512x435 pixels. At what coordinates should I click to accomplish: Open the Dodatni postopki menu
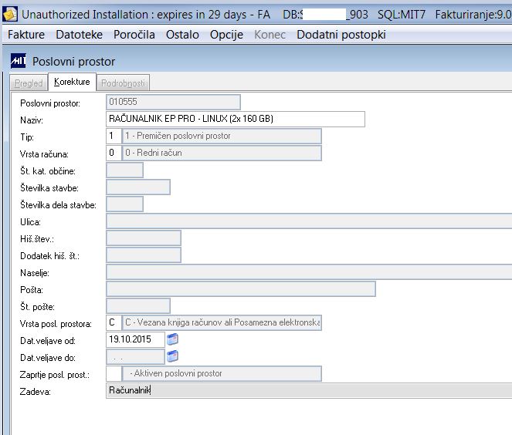(341, 35)
